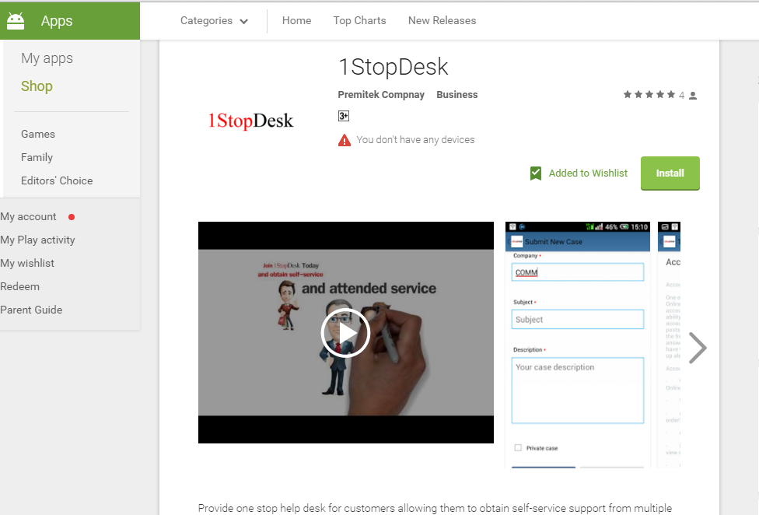The height and width of the screenshot is (515, 759).
Task: Click the Android Apps logo icon
Action: [16, 21]
